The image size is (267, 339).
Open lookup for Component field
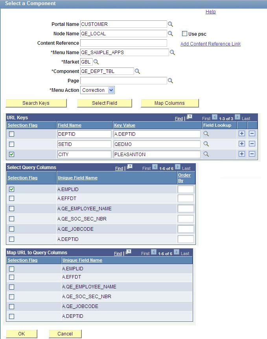[x=137, y=71]
